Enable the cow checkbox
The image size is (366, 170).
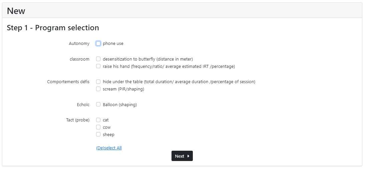98,127
